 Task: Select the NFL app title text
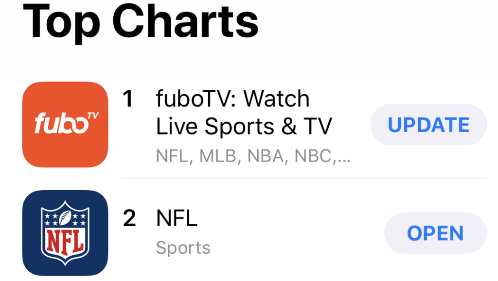177,218
